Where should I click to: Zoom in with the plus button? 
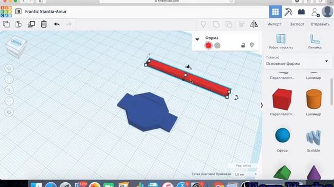click(9, 90)
